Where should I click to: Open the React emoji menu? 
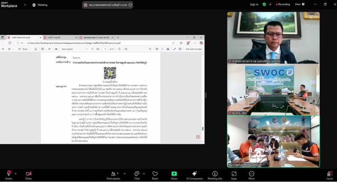[155, 175]
